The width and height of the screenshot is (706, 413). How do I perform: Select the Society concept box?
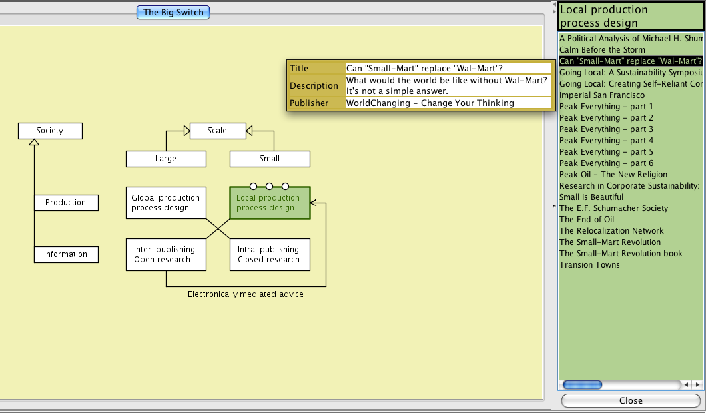(50, 131)
